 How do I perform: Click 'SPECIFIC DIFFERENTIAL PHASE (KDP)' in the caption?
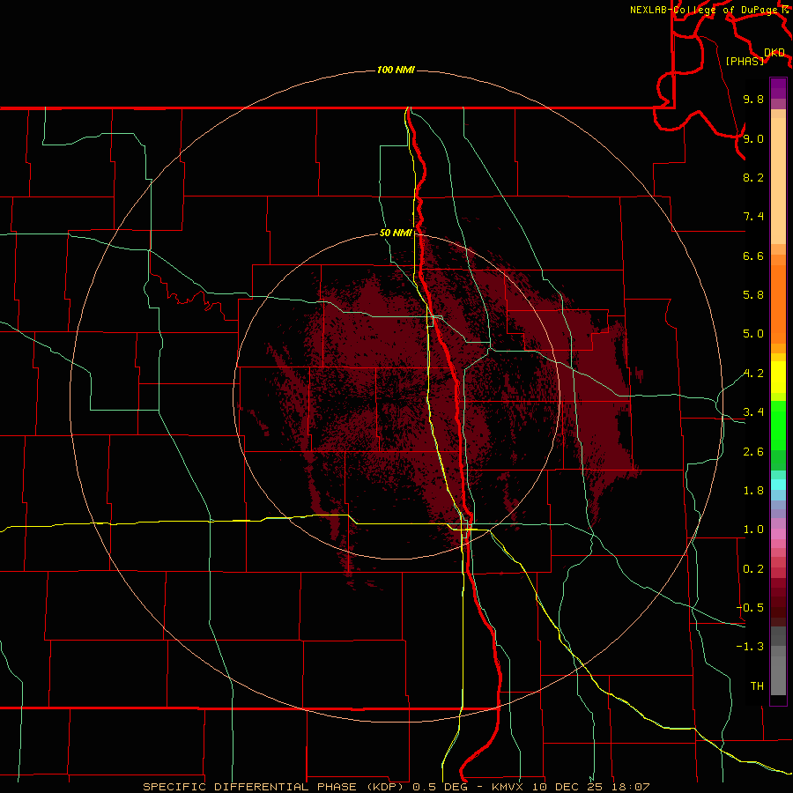(273, 787)
